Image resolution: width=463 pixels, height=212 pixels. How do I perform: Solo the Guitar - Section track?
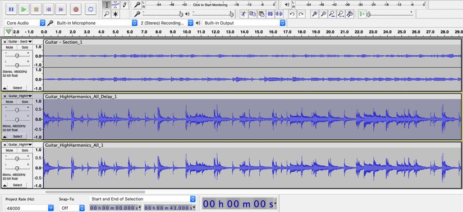point(25,48)
